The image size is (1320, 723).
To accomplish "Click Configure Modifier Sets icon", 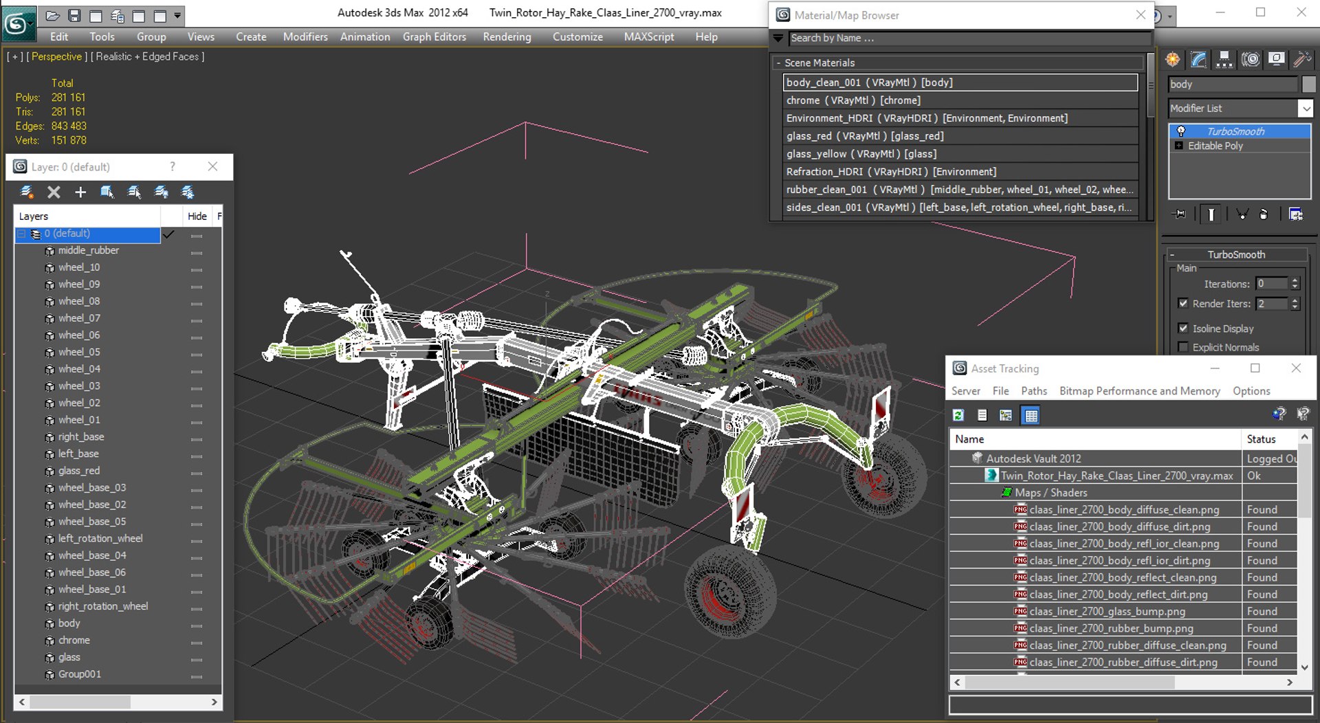I will tap(1296, 214).
